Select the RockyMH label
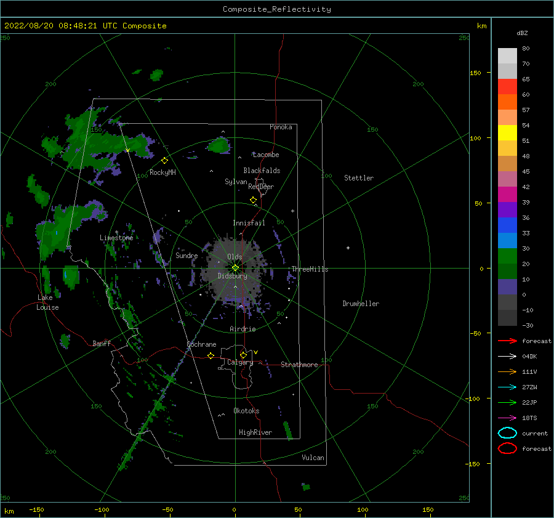Screen dimensions: 554x518 pos(163,172)
